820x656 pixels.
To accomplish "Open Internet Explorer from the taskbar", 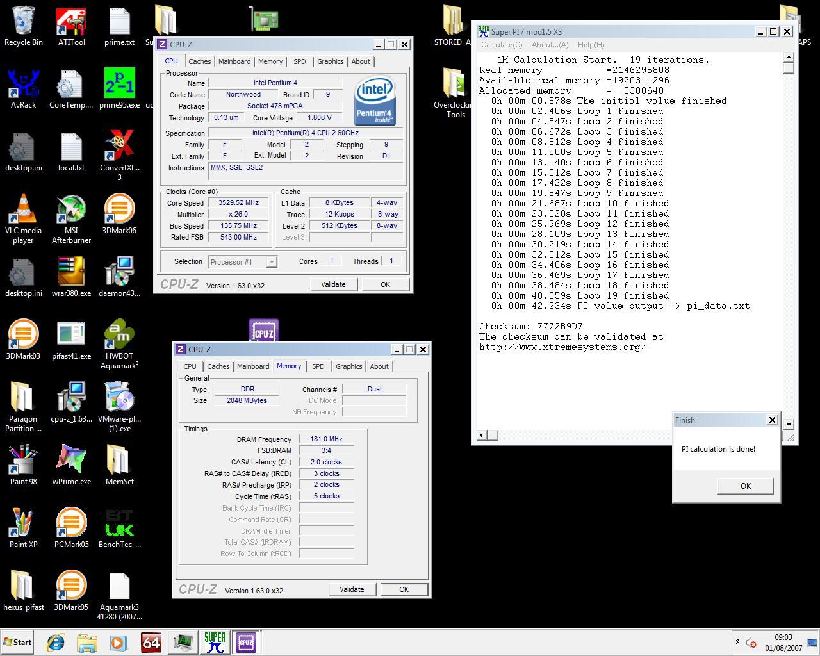I will pos(56,643).
